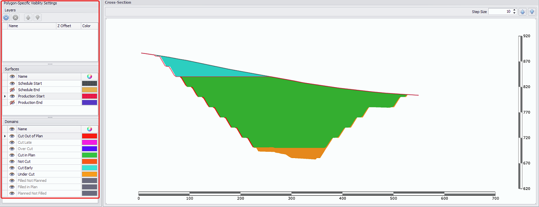Select the Under Cut domain row
The width and height of the screenshot is (539, 207).
click(x=50, y=174)
